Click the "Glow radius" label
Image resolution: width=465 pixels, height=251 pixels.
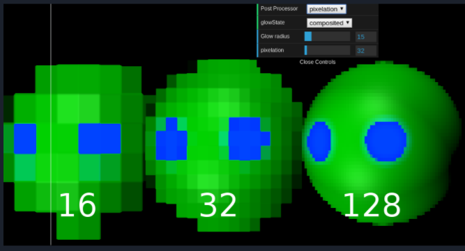(275, 36)
